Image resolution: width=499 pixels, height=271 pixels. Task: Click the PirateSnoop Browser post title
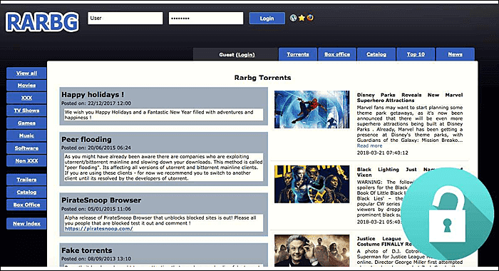click(x=101, y=200)
